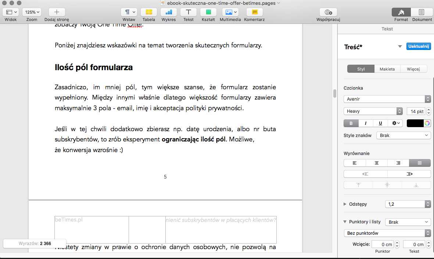Open the Punktory i listy Brak dropdown
Screen dimensions: 434x259
[408, 222]
